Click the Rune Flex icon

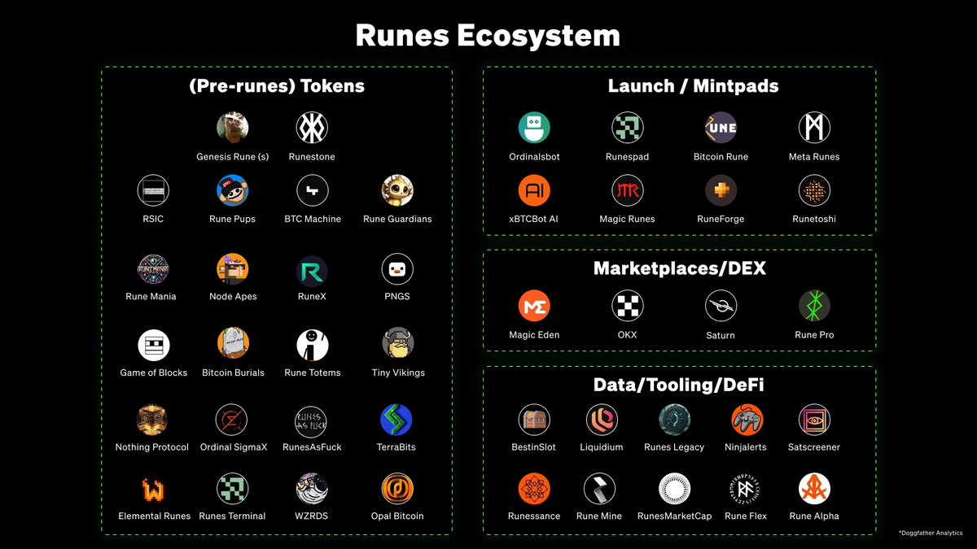coord(747,489)
